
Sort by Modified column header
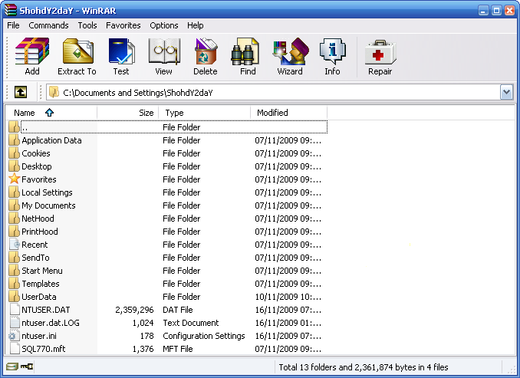pos(288,113)
